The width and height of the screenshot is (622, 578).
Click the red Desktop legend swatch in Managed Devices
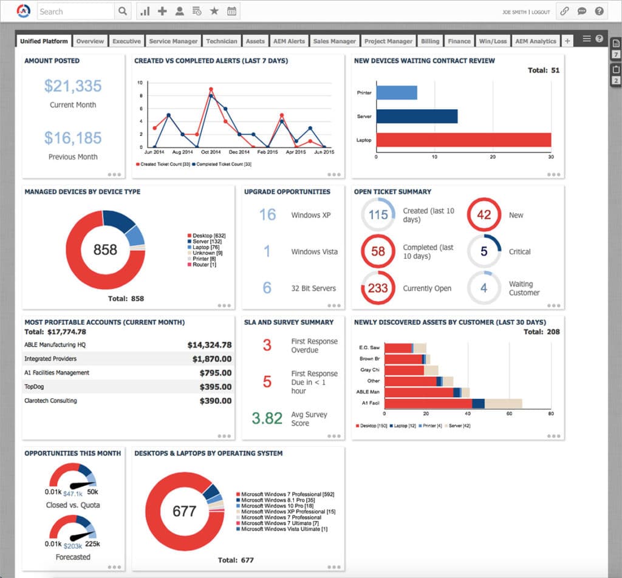[x=190, y=236]
